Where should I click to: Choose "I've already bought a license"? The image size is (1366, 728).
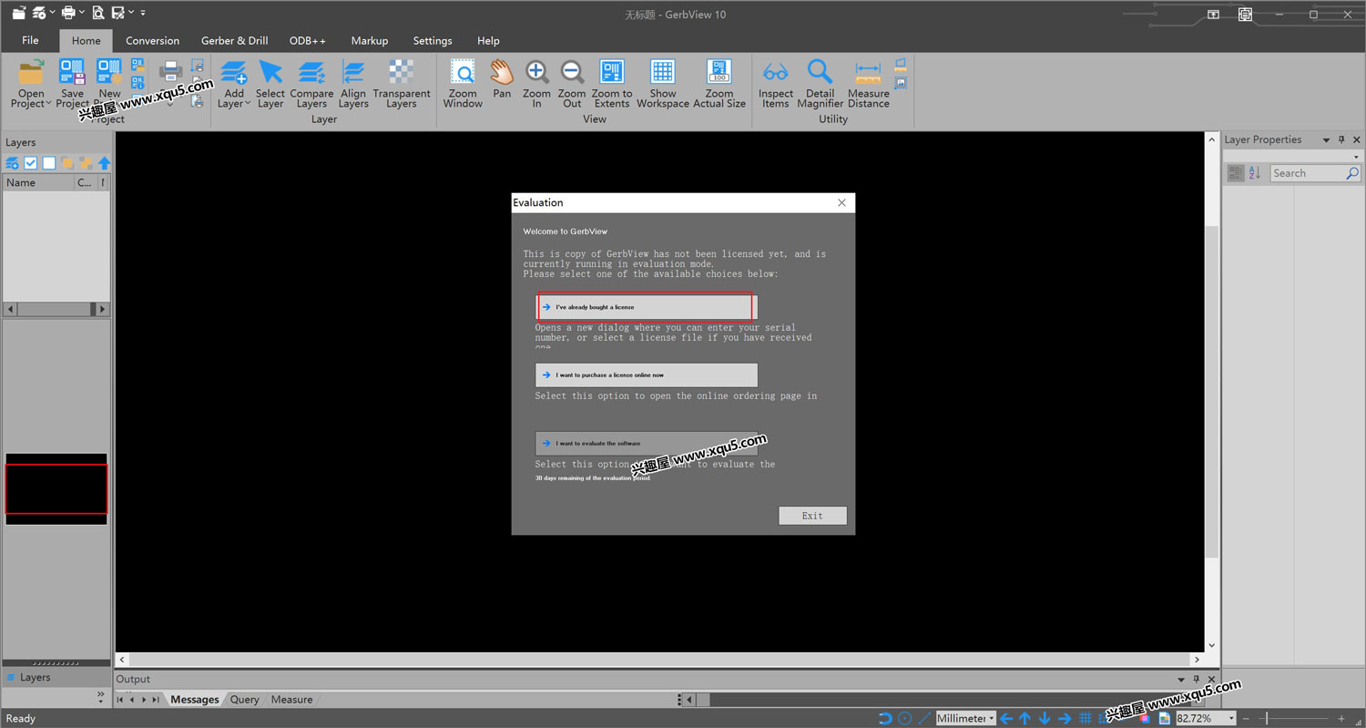click(647, 307)
